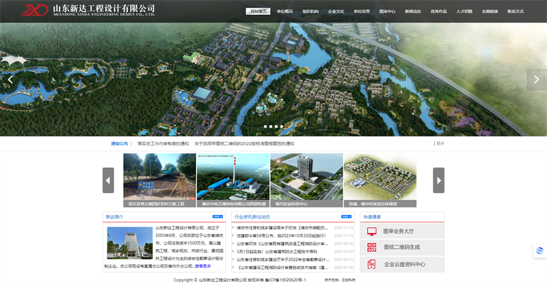
Task: Expand the 单位概况 navigation item
Action: coord(284,12)
